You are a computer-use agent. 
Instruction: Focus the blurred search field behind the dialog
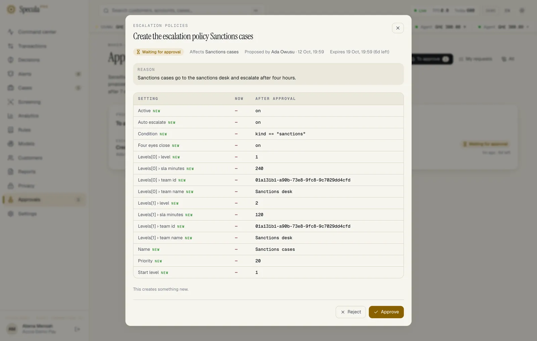coord(181,10)
